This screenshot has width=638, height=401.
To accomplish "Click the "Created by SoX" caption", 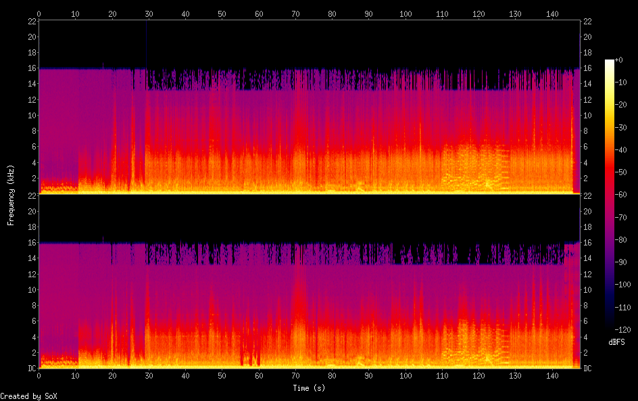I will point(28,396).
